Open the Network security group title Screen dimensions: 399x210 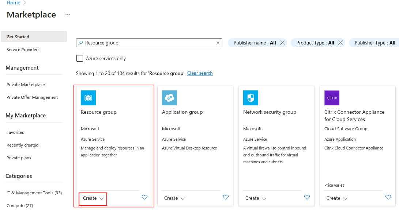[270, 112]
